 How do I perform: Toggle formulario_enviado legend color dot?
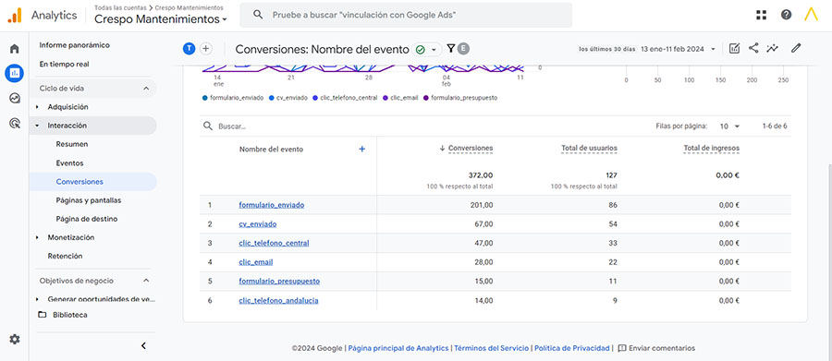click(x=205, y=98)
